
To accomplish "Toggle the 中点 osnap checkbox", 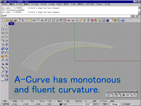I will click(x=29, y=101).
